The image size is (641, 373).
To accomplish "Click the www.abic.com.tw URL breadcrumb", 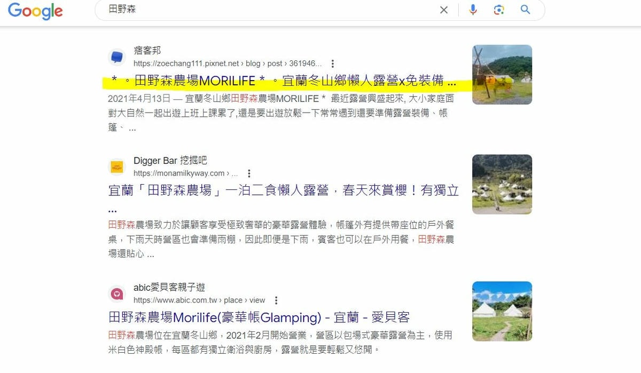I will point(199,300).
